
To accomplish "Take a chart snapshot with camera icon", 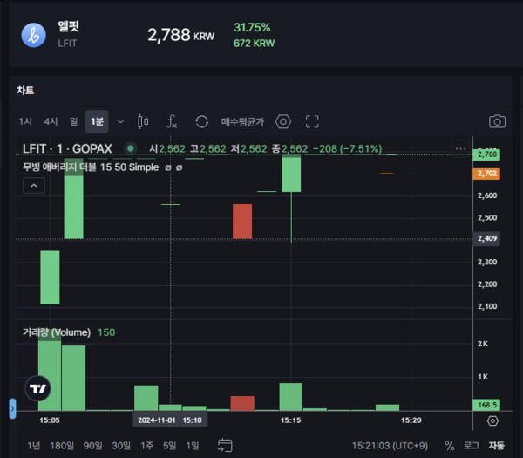I will pos(497,122).
